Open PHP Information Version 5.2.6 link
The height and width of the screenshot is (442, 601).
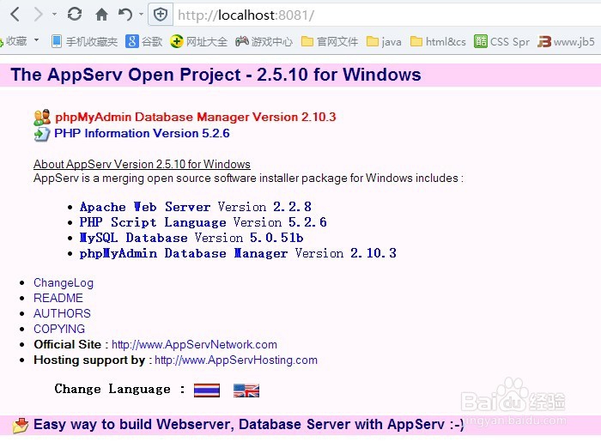coord(142,133)
